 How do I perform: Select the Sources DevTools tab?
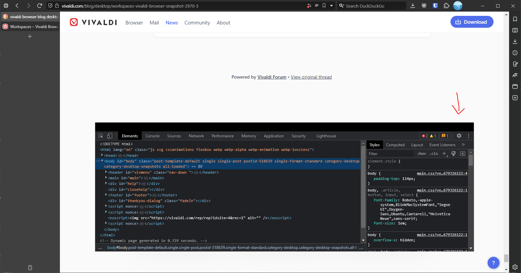(x=174, y=136)
